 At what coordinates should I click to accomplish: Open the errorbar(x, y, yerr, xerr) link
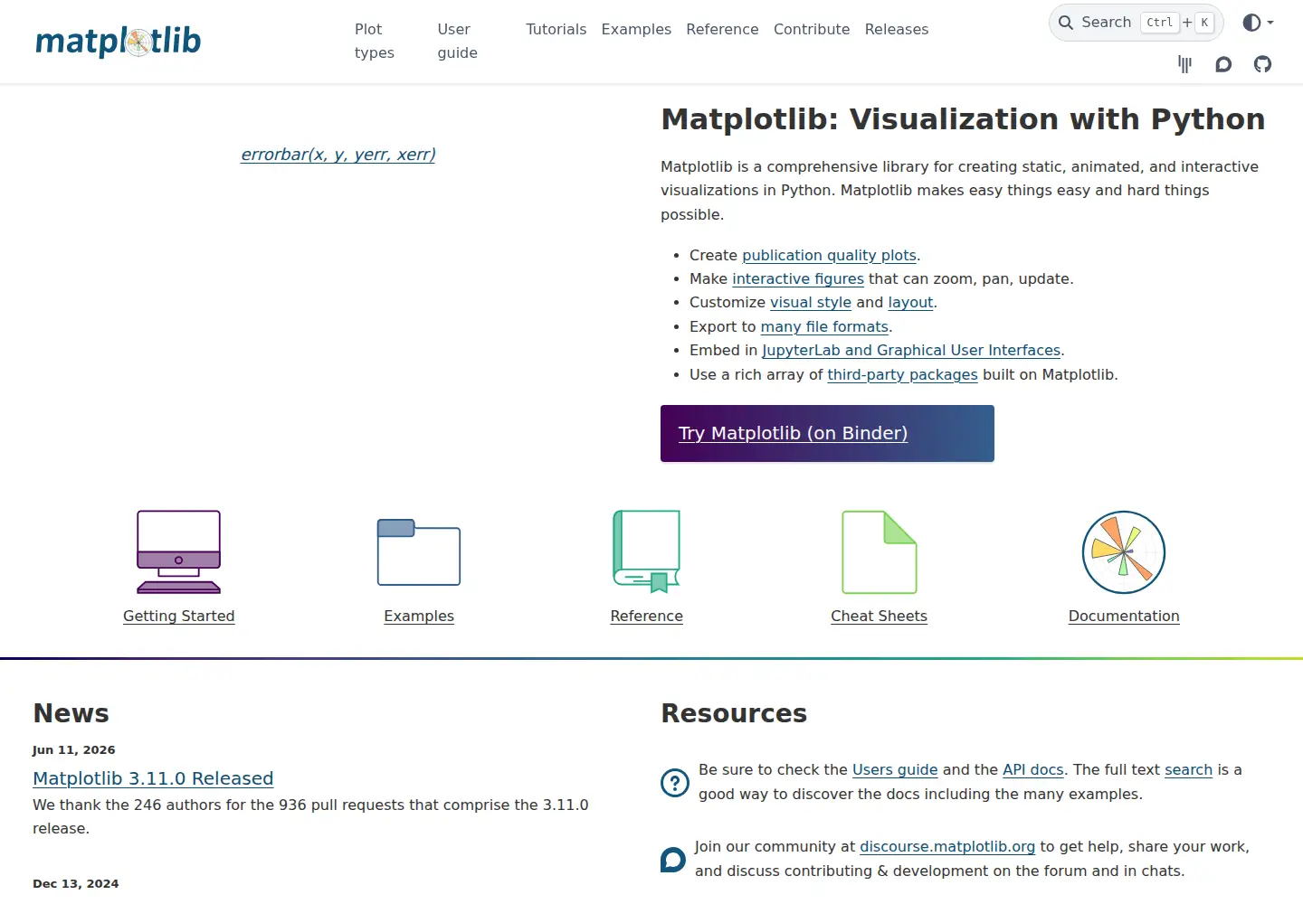click(338, 155)
